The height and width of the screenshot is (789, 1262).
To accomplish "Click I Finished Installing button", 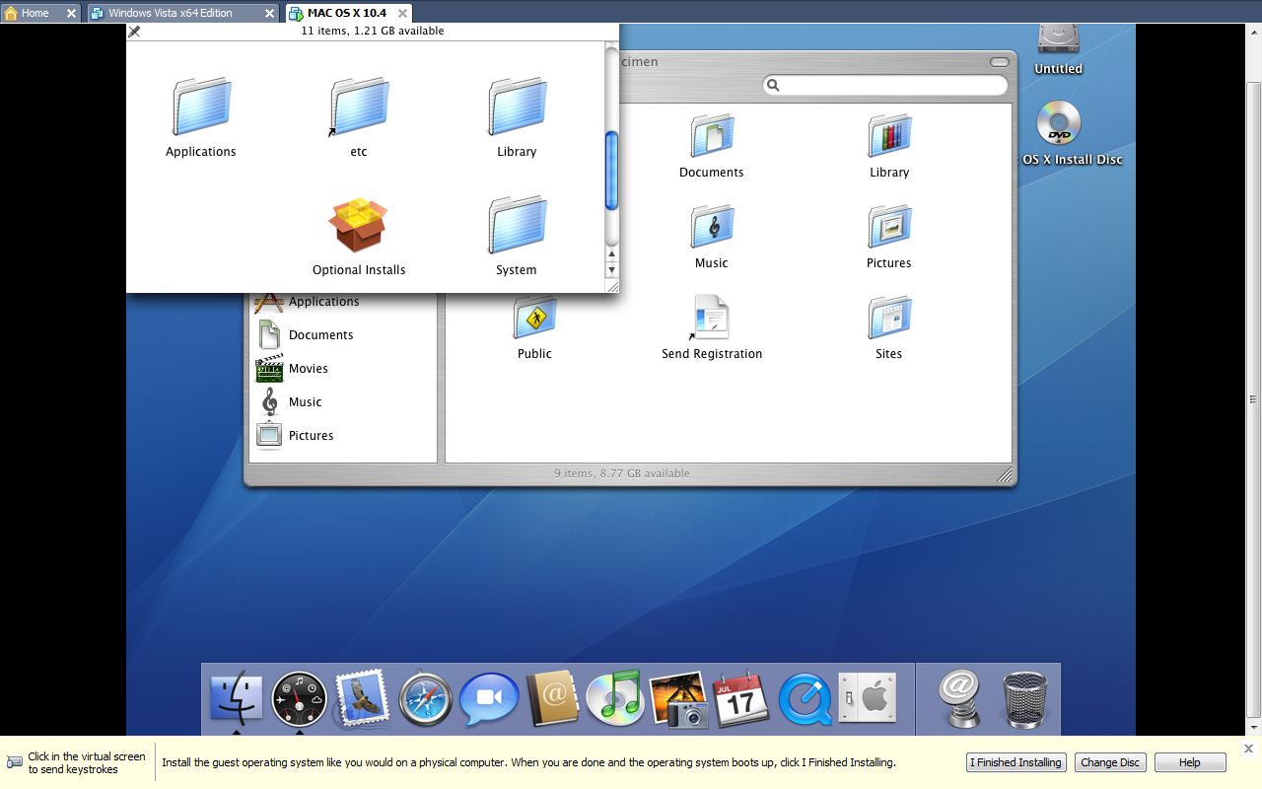I will (x=1016, y=762).
